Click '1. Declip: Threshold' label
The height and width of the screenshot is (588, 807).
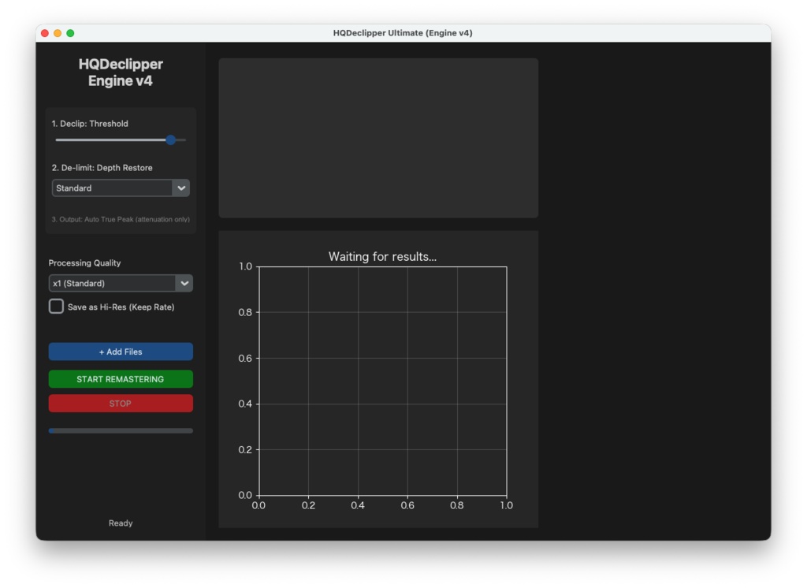[x=90, y=124]
